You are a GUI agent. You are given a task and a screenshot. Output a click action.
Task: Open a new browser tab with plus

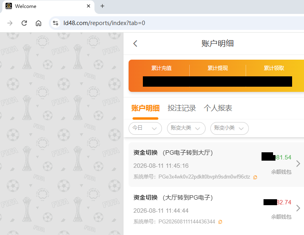coord(102,6)
